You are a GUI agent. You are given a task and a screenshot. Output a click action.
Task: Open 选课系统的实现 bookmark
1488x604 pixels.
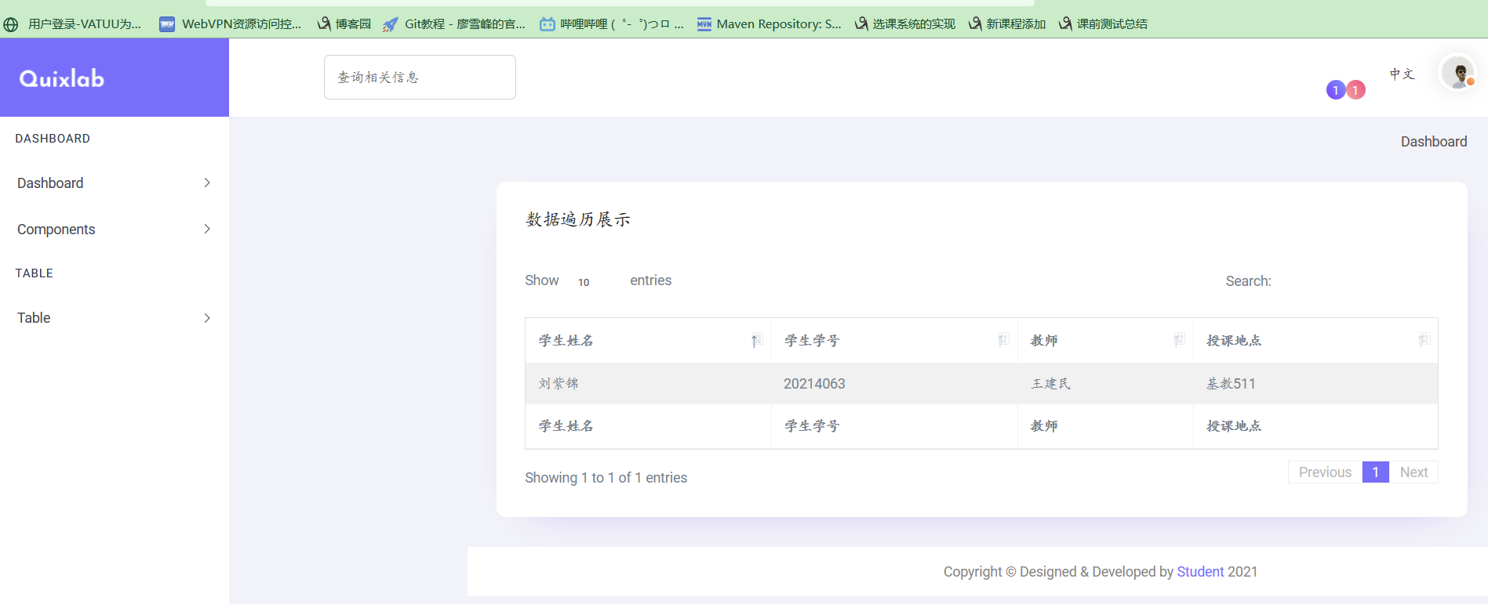click(904, 24)
